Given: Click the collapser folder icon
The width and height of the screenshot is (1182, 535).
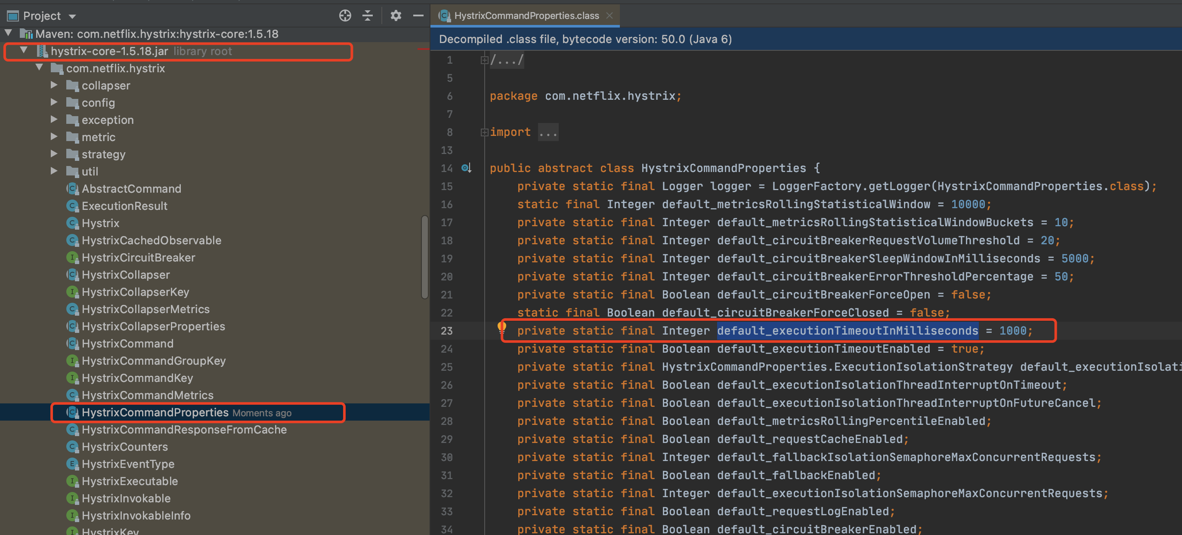Looking at the screenshot, I should click(72, 85).
